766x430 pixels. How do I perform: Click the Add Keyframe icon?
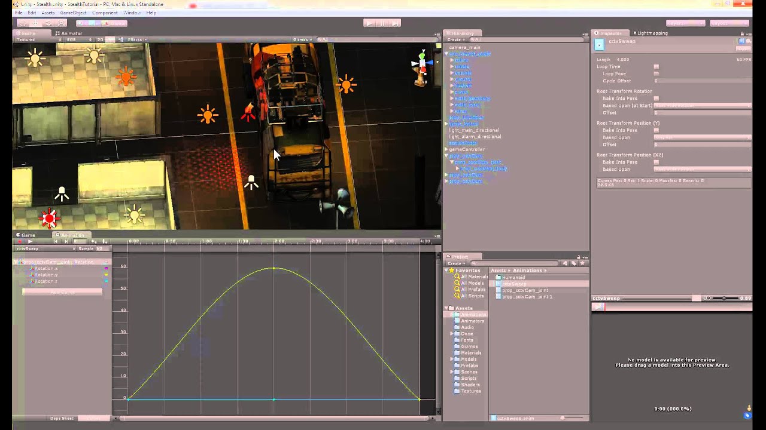pyautogui.click(x=95, y=241)
